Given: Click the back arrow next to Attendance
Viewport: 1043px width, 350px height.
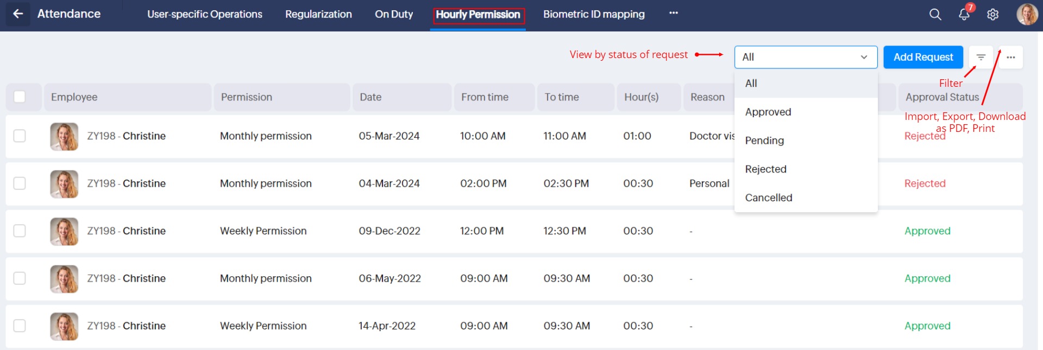Looking at the screenshot, I should 18,14.
